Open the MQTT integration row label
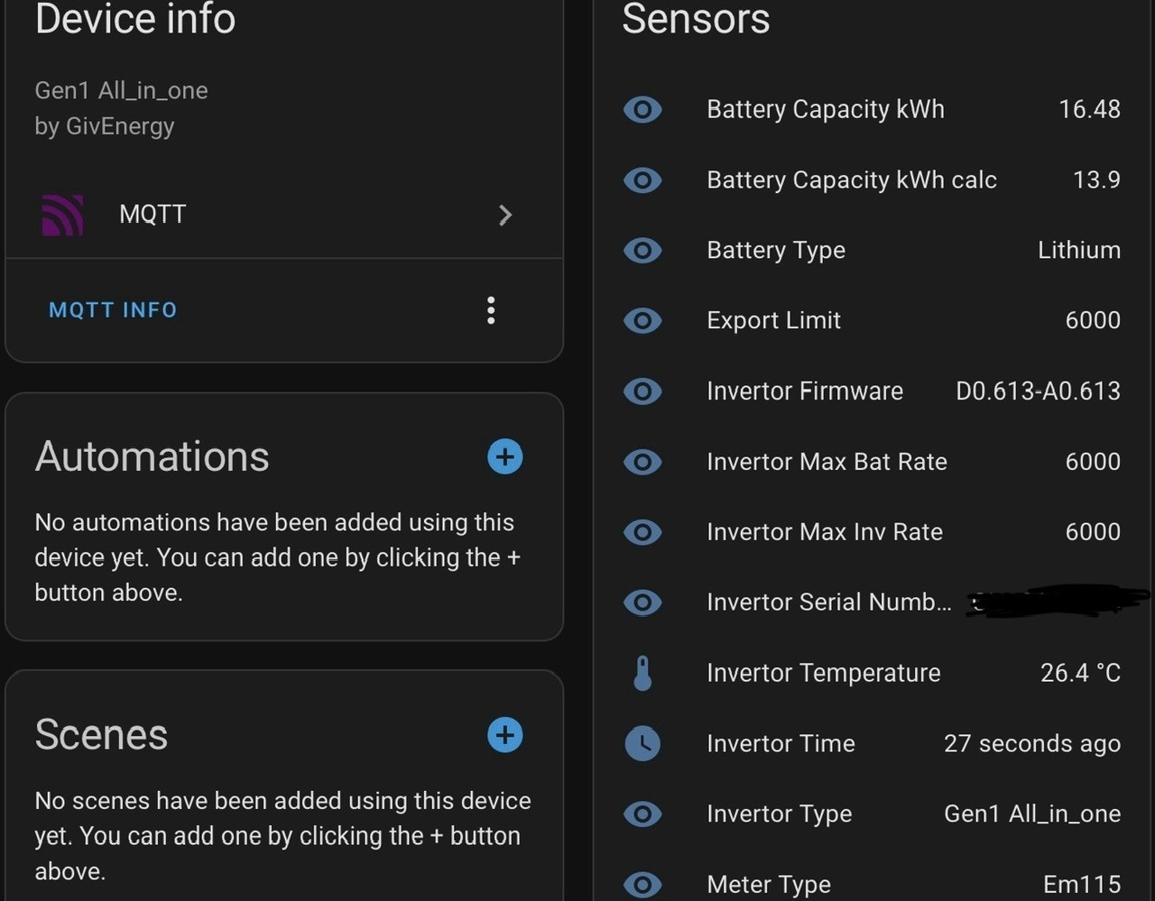Image resolution: width=1155 pixels, height=901 pixels. tap(152, 215)
